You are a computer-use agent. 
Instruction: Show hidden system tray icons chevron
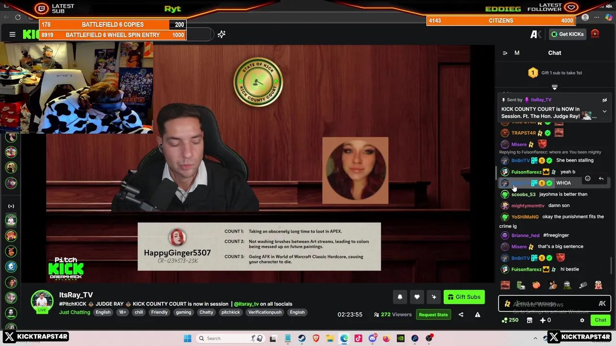tap(535, 338)
